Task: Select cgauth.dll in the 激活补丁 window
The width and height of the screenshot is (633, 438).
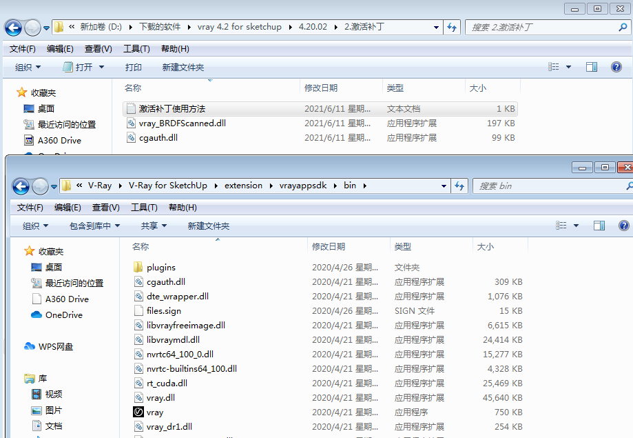Action: (320, 138)
